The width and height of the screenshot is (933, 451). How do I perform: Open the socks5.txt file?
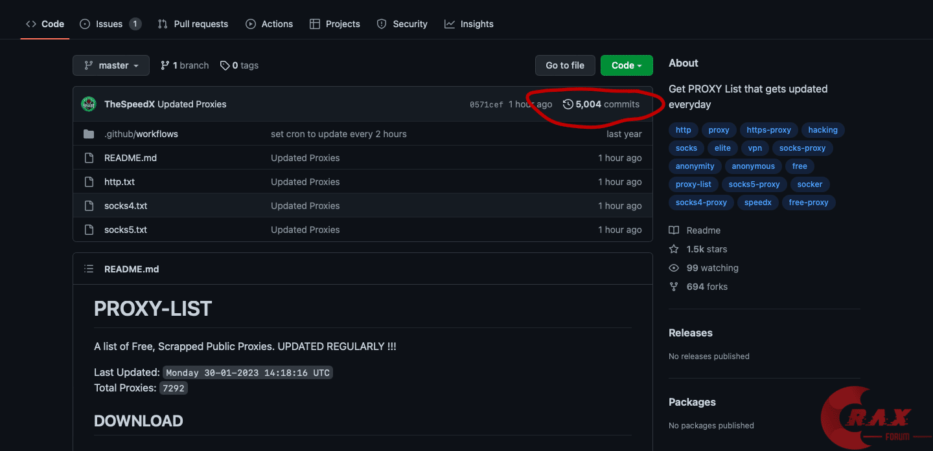(x=126, y=230)
